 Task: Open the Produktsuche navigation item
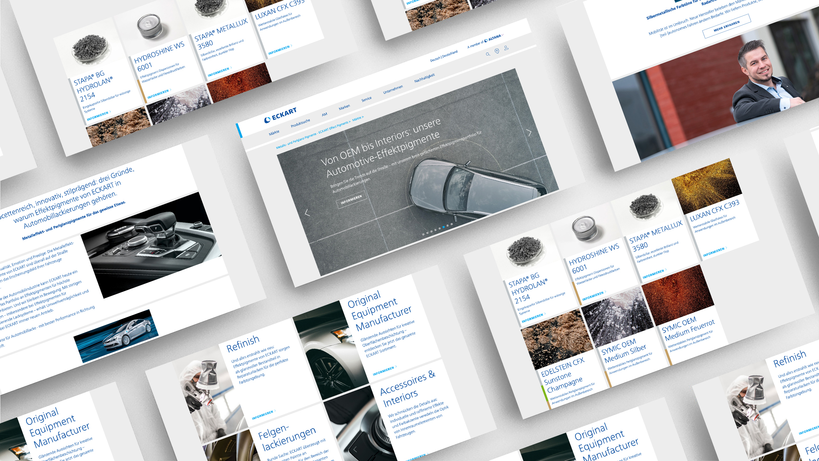click(301, 123)
